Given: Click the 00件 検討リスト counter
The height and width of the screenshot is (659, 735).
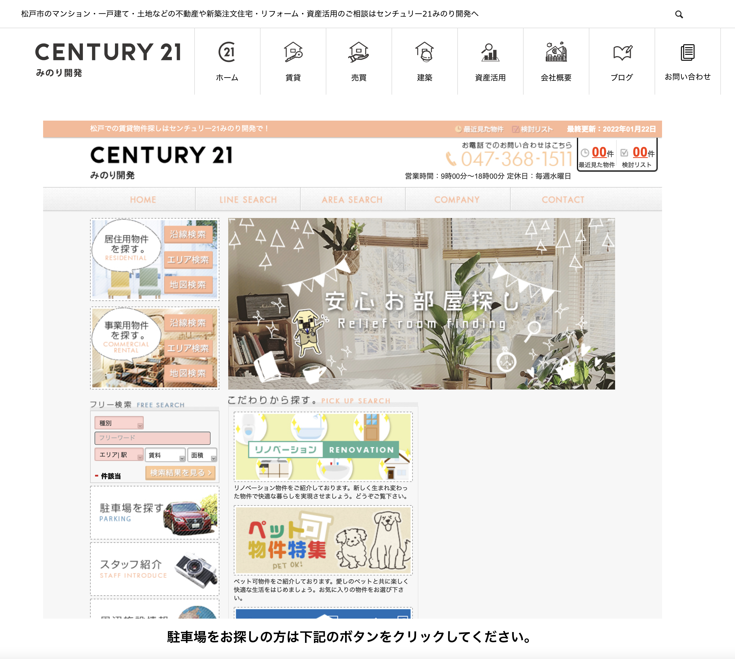Looking at the screenshot, I should pos(637,156).
